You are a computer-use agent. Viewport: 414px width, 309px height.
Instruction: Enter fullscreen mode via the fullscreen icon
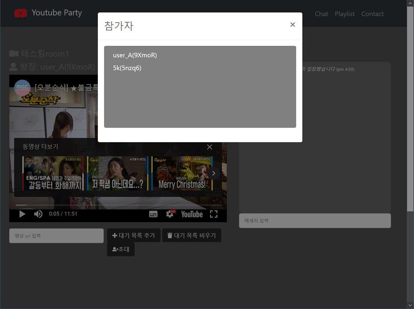215,213
